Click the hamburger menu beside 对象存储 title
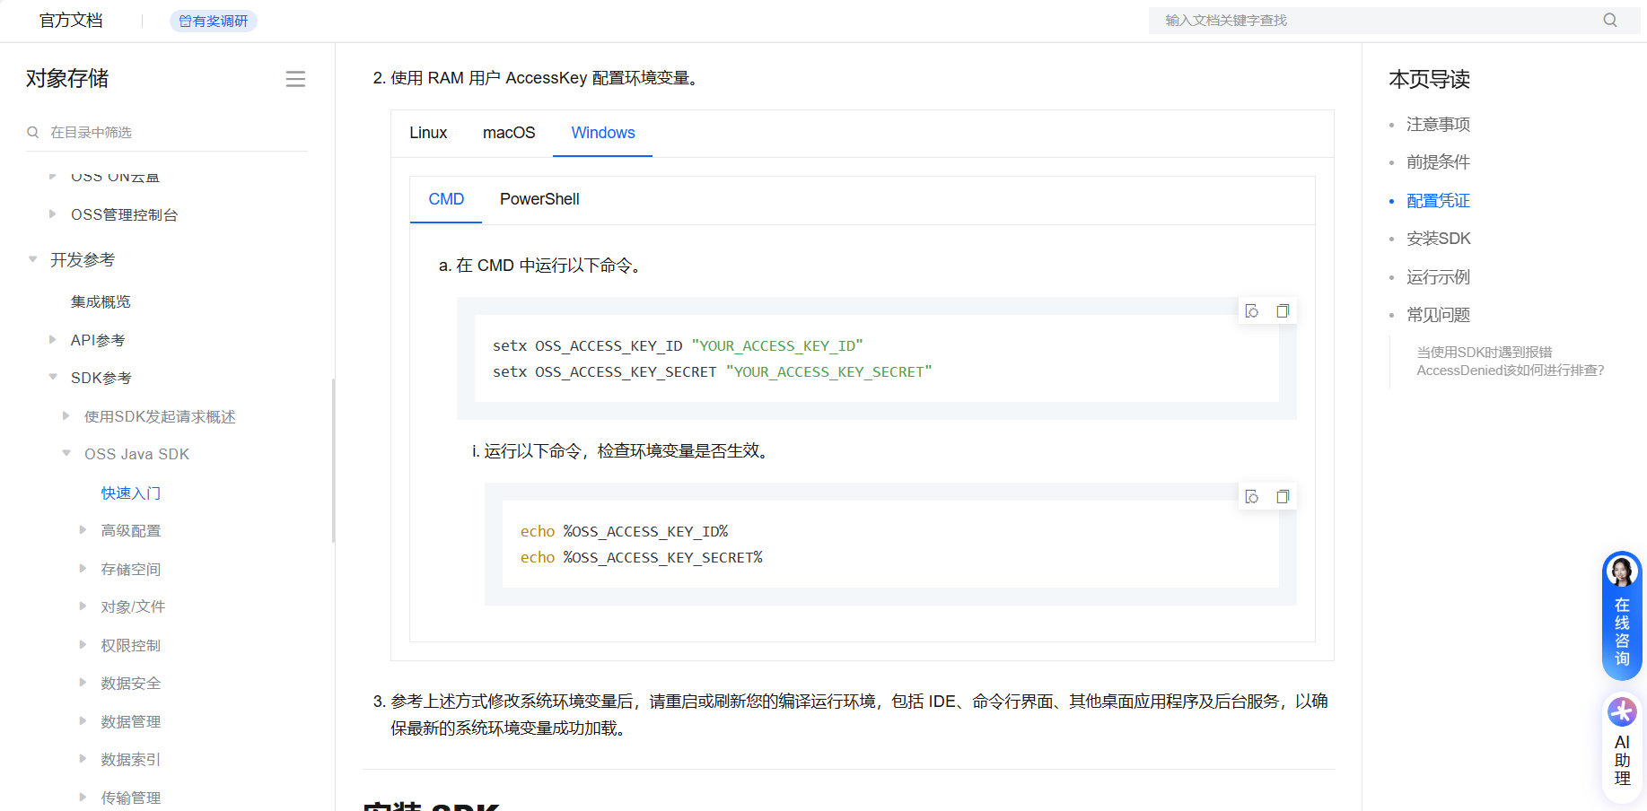 click(295, 79)
